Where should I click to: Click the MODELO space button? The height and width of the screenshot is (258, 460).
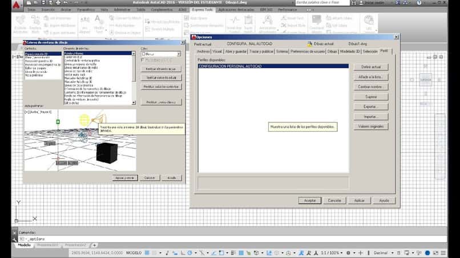click(134, 253)
